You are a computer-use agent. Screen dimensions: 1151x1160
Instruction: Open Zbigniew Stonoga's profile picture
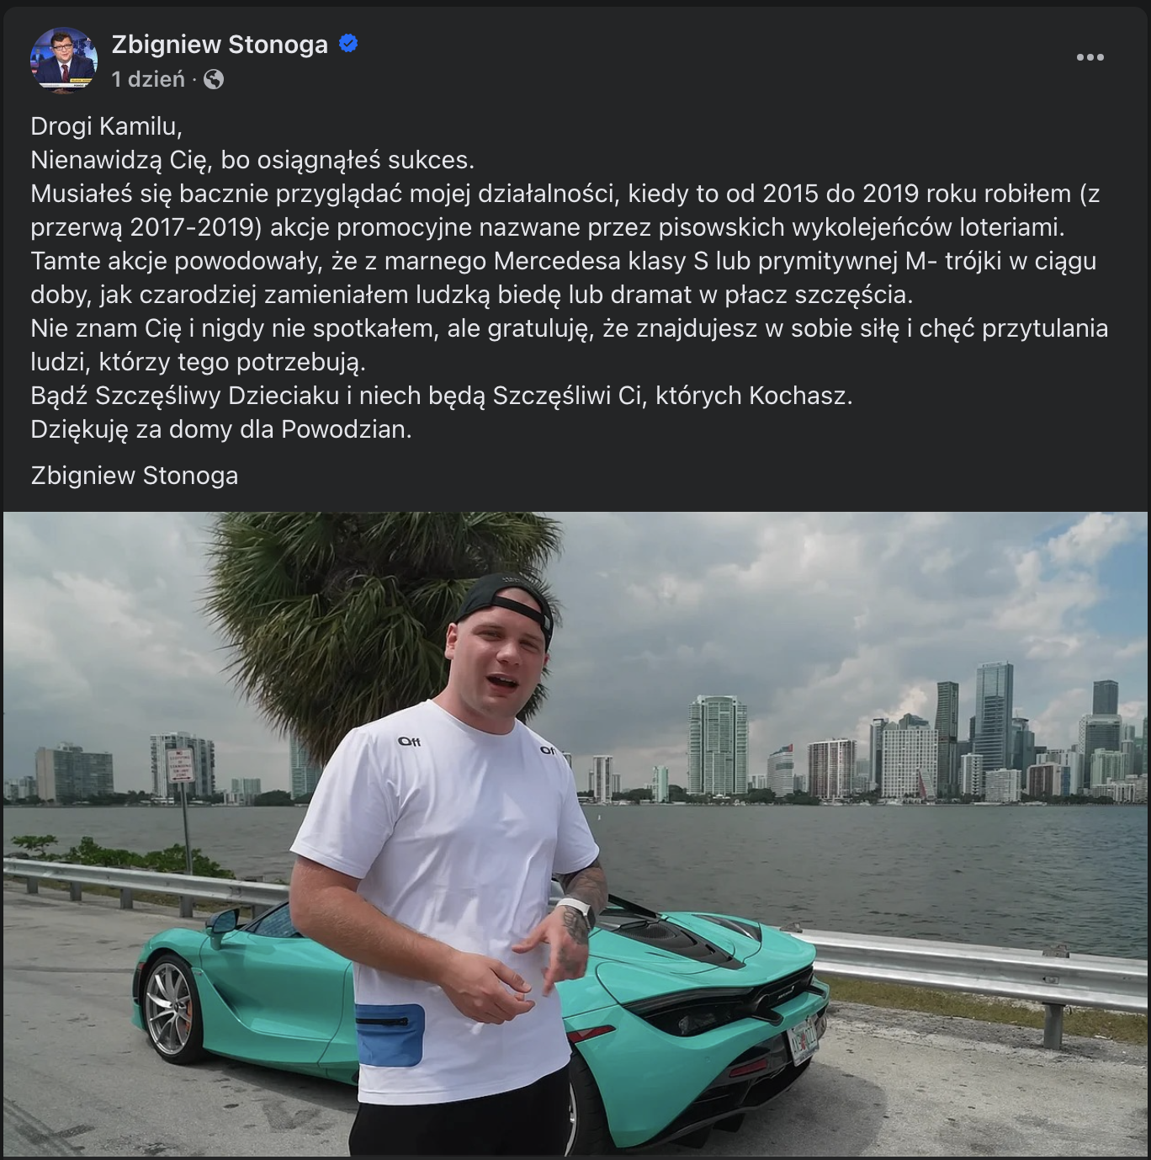coord(64,59)
